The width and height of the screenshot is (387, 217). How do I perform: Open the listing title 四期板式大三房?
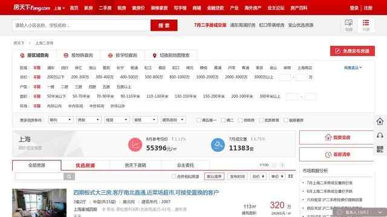coord(146,192)
